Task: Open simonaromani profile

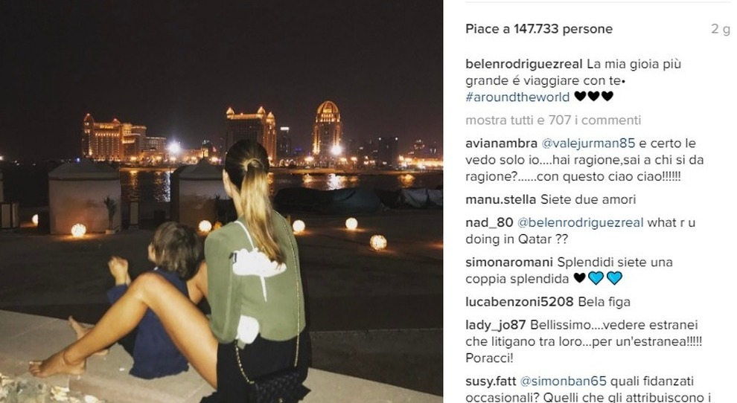Action: pyautogui.click(x=509, y=262)
